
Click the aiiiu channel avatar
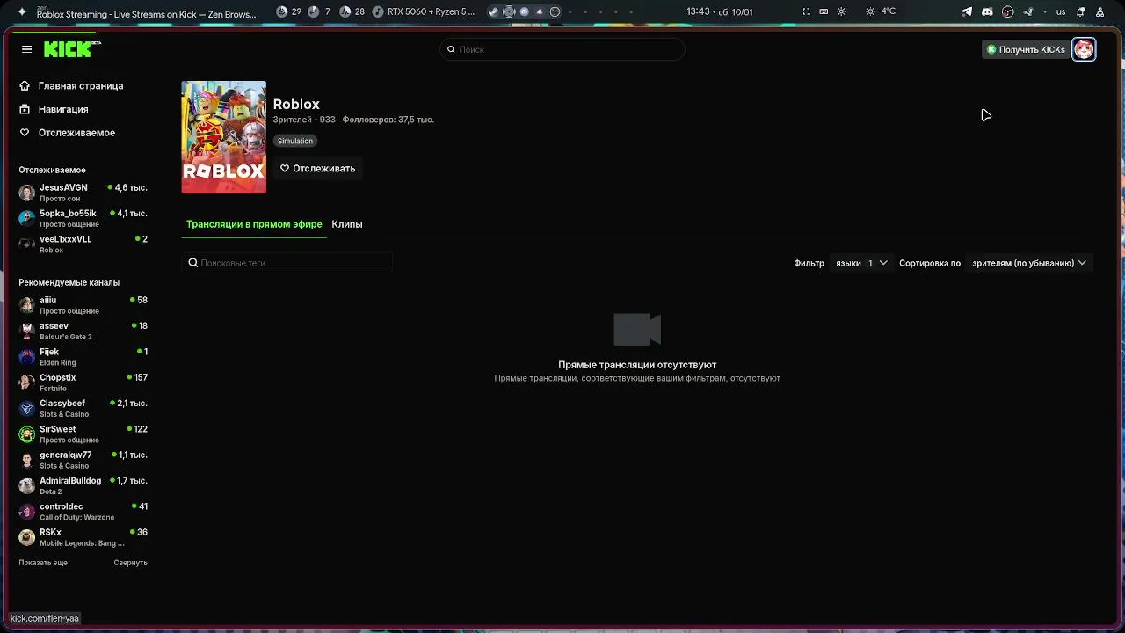tap(27, 305)
